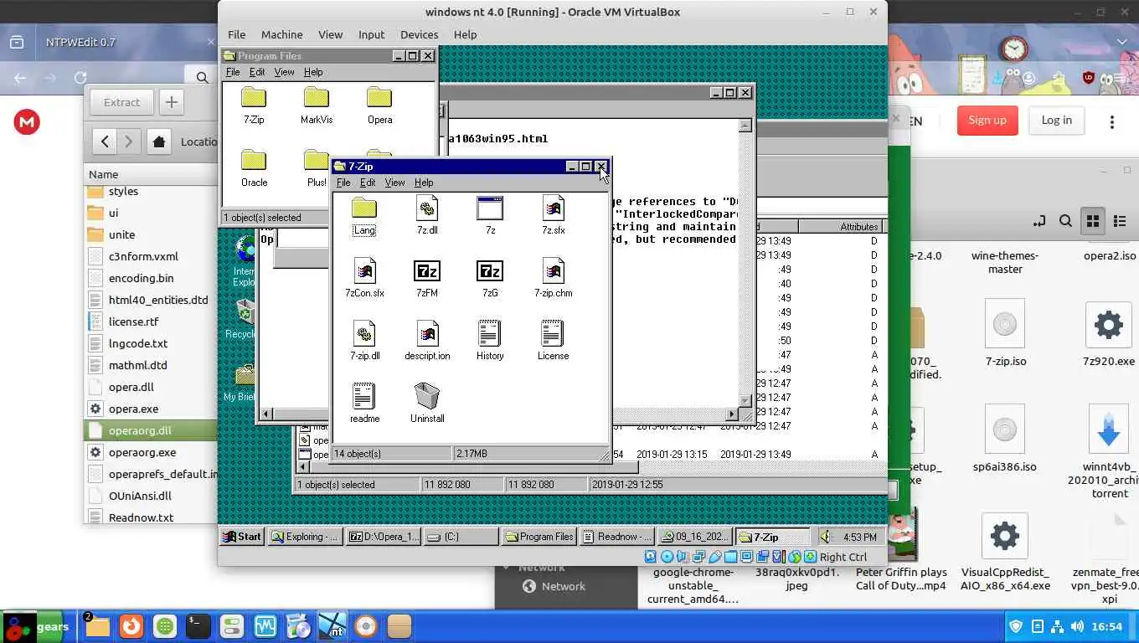Click the down arrow of Notepad vertical scrollbar

745,401
